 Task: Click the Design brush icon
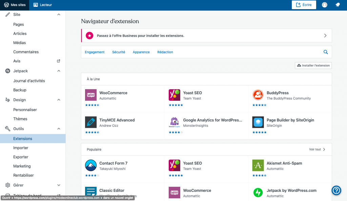(7, 100)
